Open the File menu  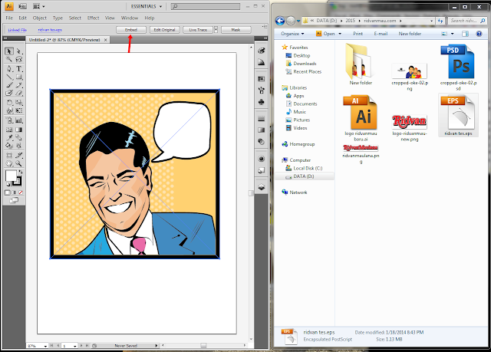pyautogui.click(x=9, y=18)
